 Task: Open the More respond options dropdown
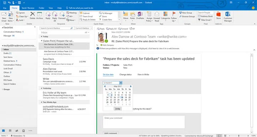point(71,20)
